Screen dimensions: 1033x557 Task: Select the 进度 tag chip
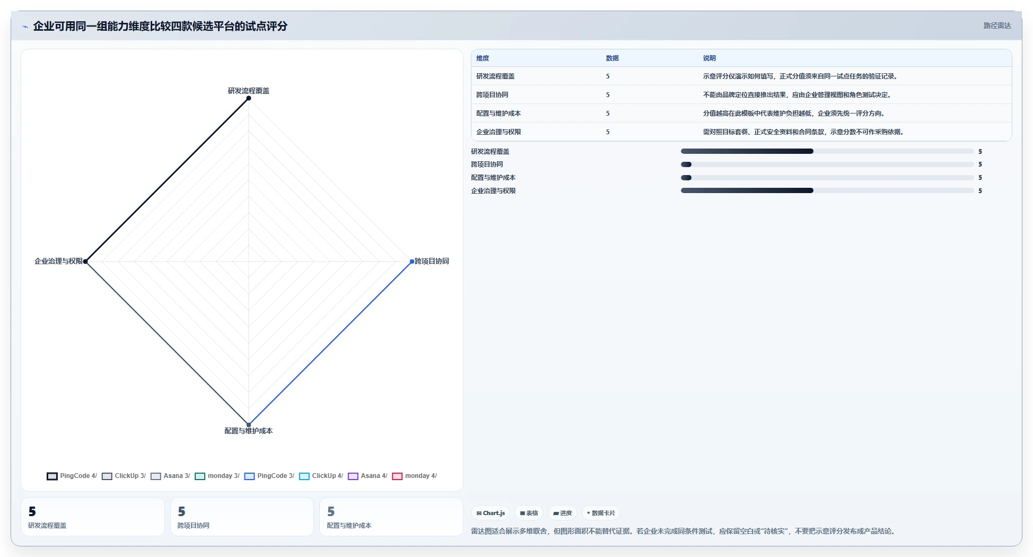562,513
